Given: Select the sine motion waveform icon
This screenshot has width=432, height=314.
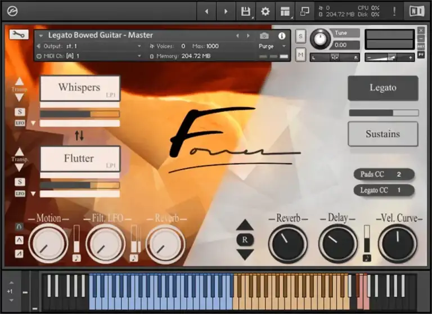Looking at the screenshot, I should click(19, 227).
